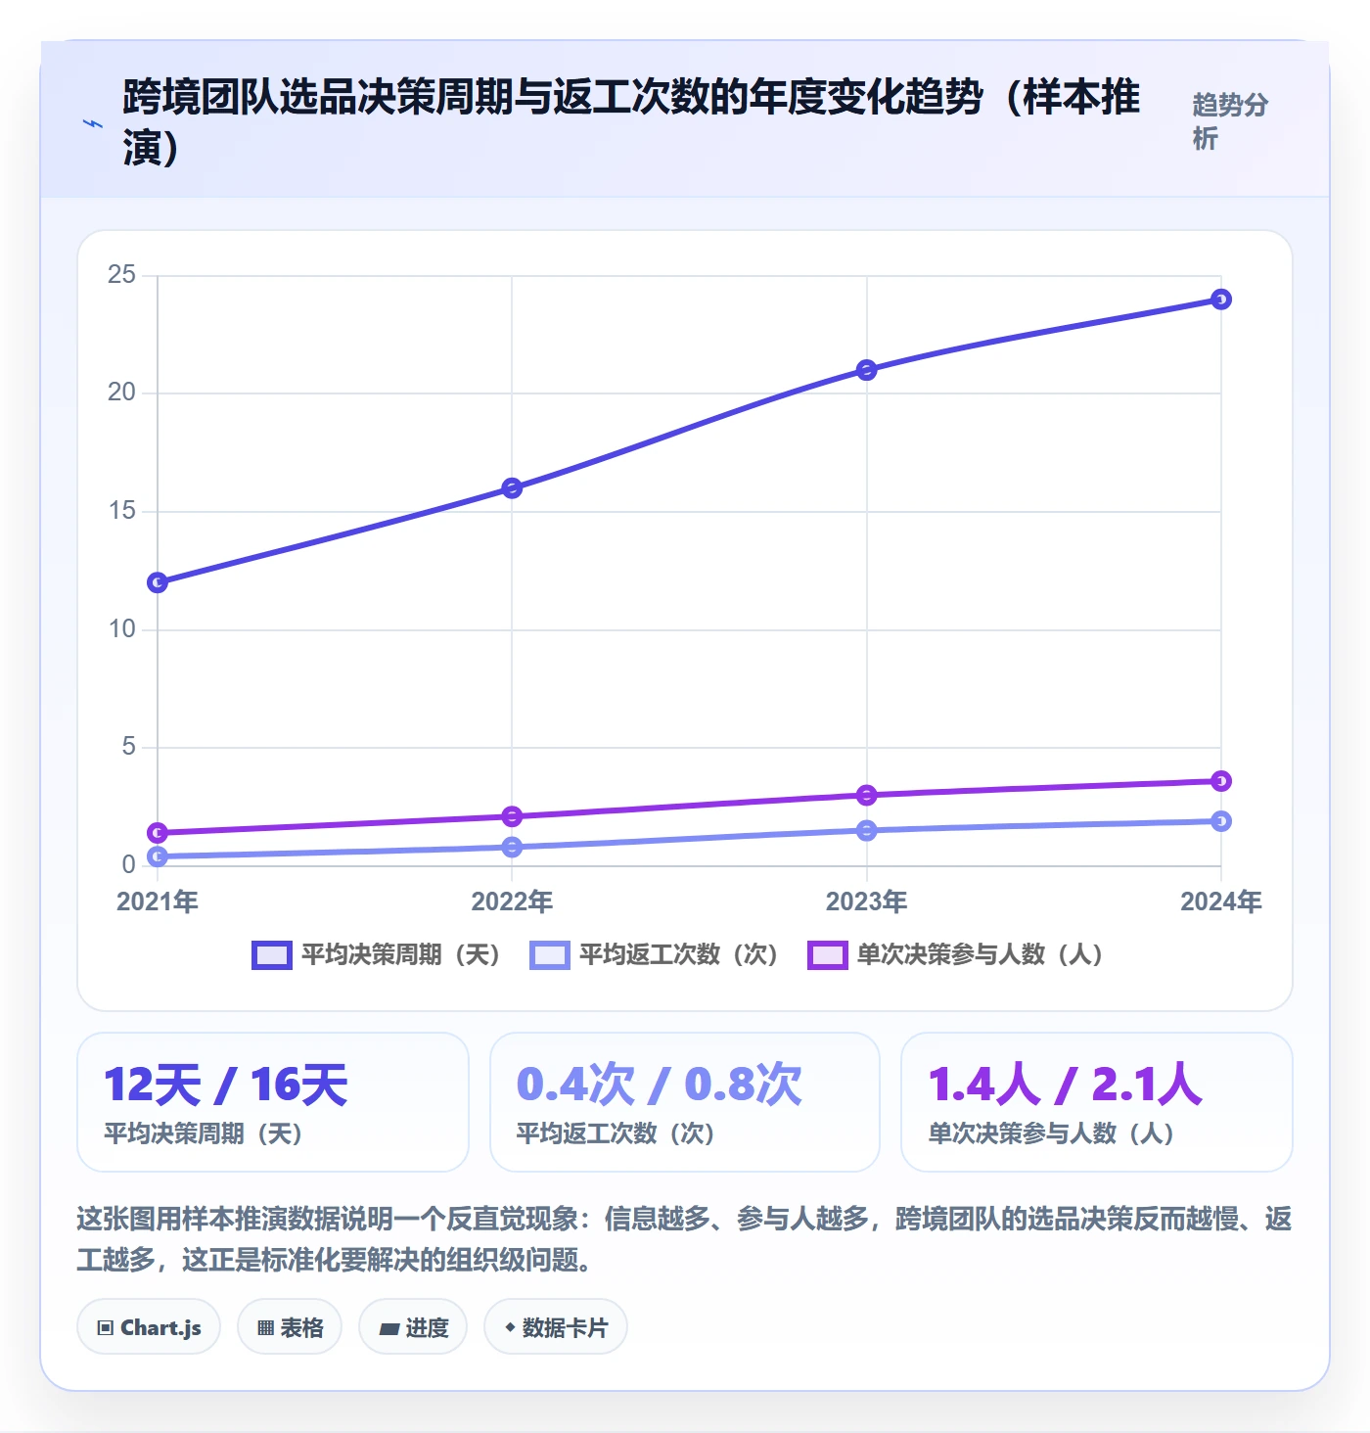Click the purple legend color swatch
Image resolution: width=1370 pixels, height=1433 pixels.
[x=828, y=955]
